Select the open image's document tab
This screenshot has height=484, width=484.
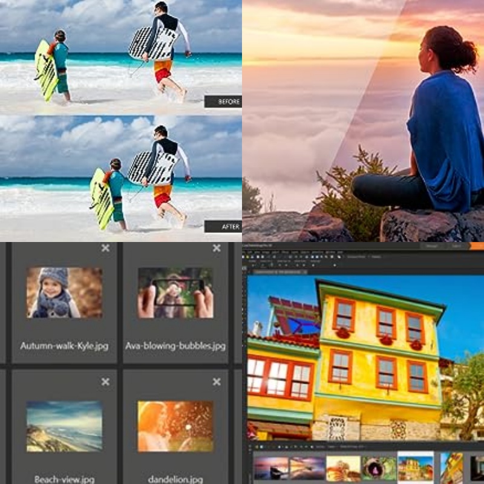click(280, 270)
